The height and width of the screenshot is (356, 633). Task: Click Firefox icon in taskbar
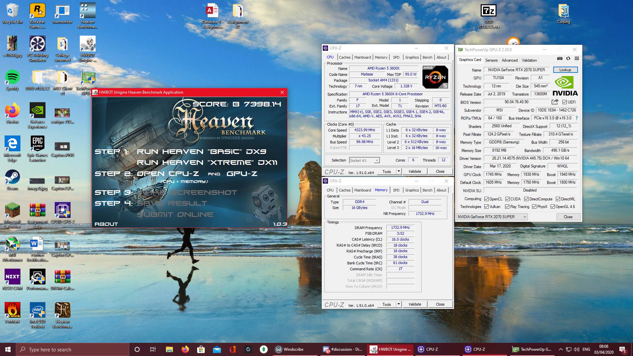[185, 349]
